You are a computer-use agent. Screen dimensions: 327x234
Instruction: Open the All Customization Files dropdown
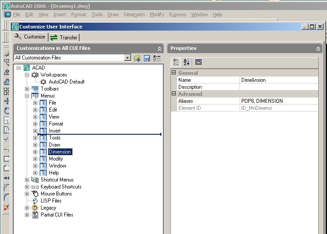click(x=127, y=58)
